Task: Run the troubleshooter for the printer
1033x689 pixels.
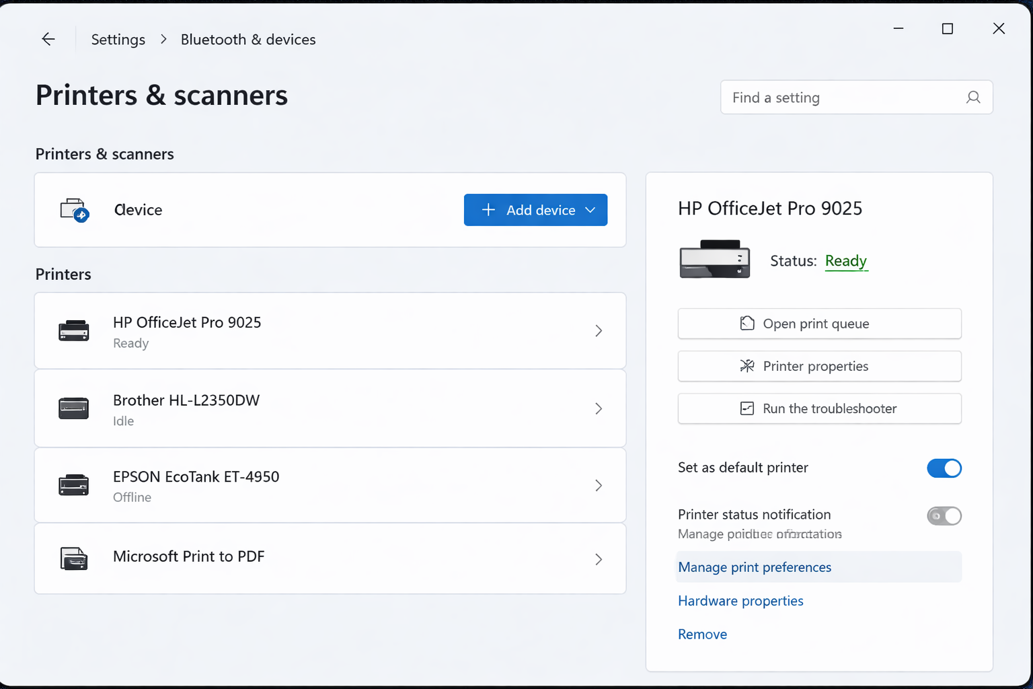Action: pos(819,408)
